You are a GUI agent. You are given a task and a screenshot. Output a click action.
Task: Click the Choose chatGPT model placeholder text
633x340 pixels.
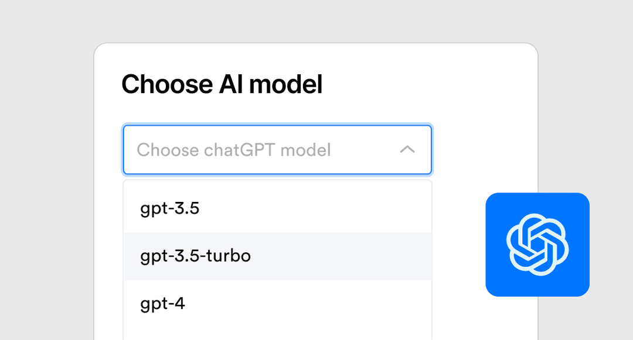click(x=234, y=150)
